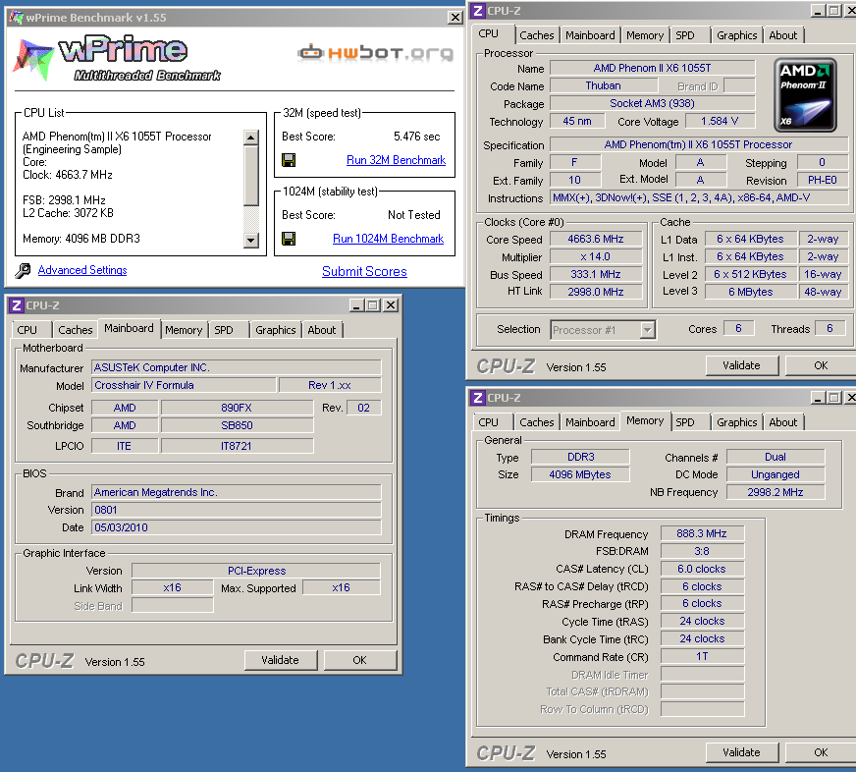This screenshot has height=772, width=856.
Task: Click OK in the Memory CPU-Z window
Action: pos(821,752)
